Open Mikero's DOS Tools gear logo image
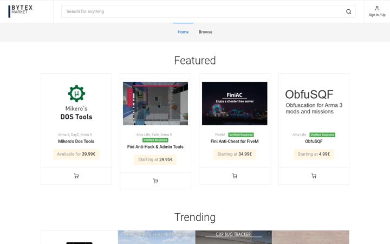The height and width of the screenshot is (244, 390). 76,104
